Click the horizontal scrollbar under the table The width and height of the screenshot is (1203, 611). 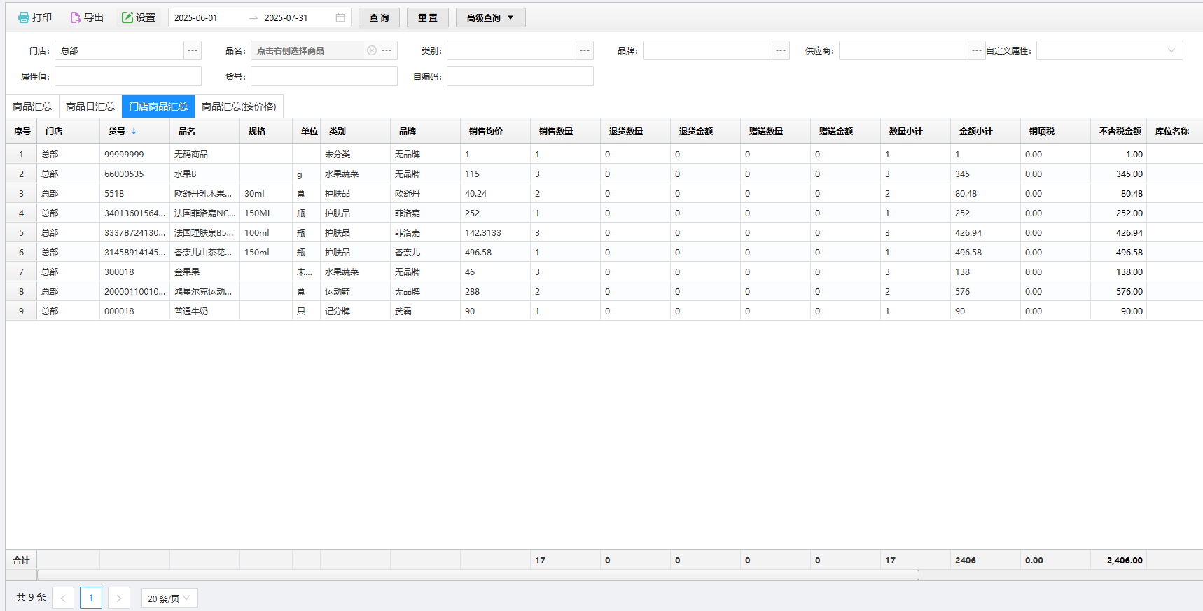click(x=478, y=575)
